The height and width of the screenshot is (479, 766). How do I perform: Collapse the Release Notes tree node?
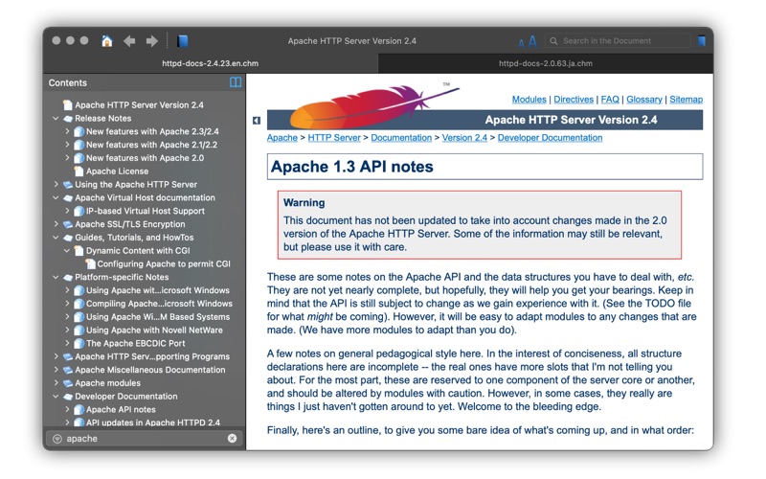(56, 118)
